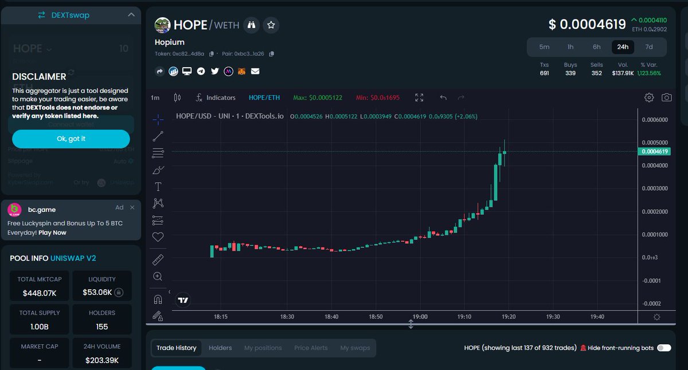
Task: Select the 7d timeframe tab
Action: tap(650, 46)
